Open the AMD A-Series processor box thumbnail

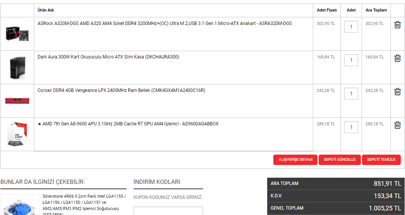pos(17,134)
